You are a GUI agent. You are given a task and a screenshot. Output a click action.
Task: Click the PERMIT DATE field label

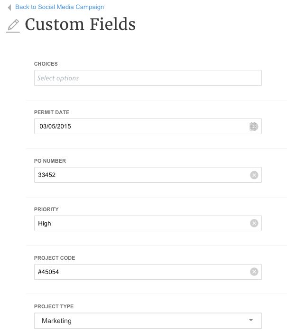pyautogui.click(x=52, y=112)
